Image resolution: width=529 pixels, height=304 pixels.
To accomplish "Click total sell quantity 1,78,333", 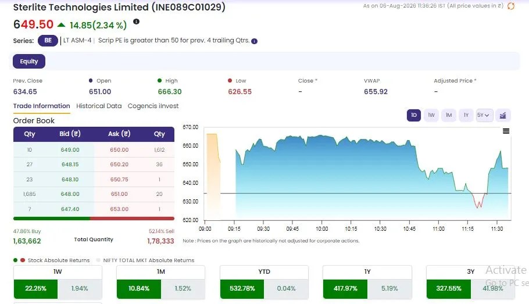I will point(160,241).
